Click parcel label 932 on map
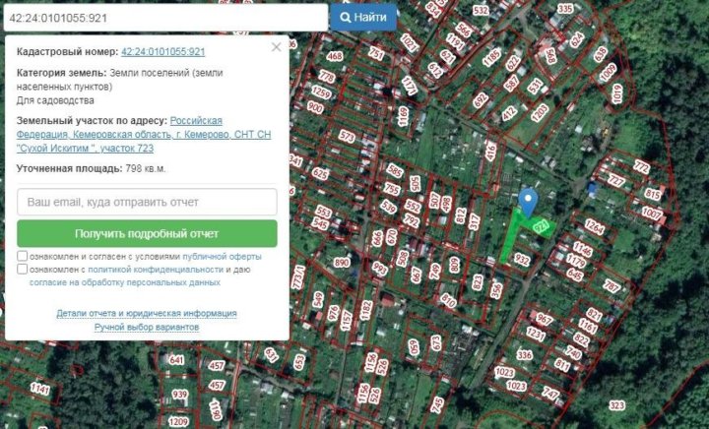 522,260
